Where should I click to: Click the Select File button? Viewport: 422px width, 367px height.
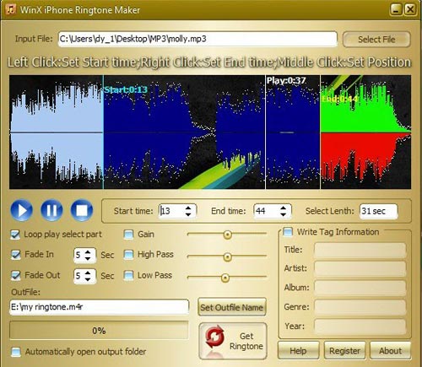(376, 40)
